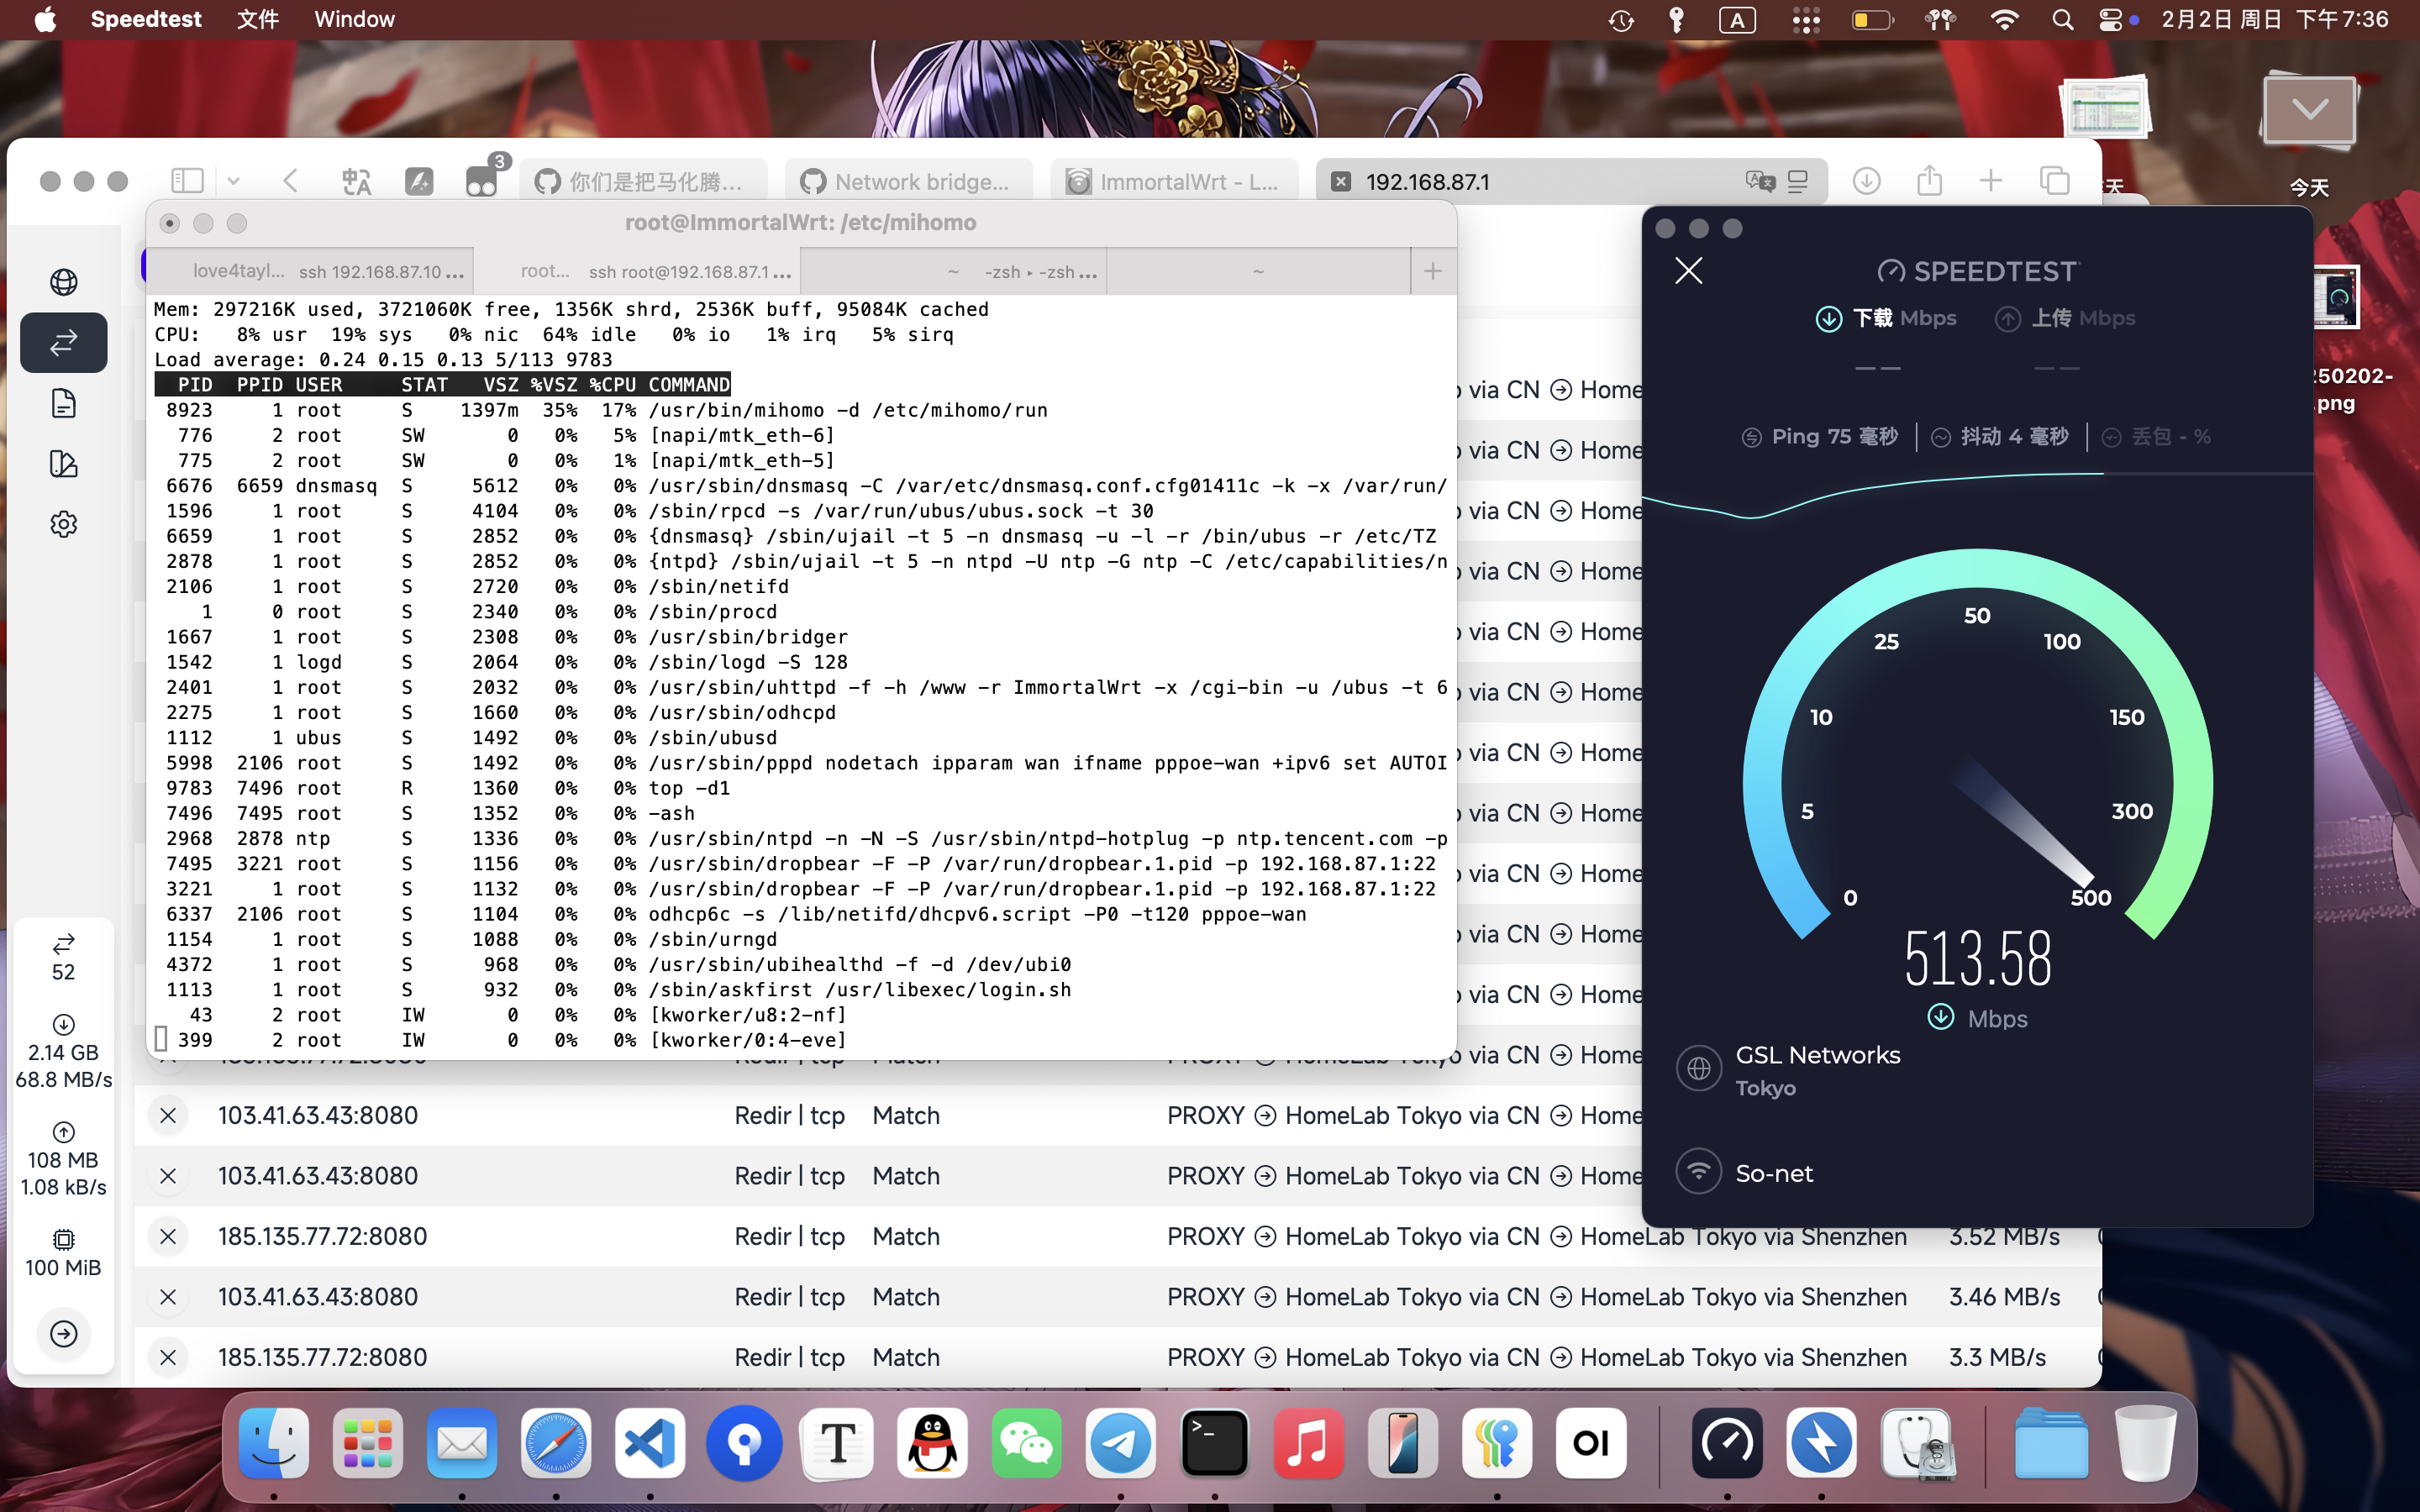The height and width of the screenshot is (1512, 2420).
Task: Open Telegram from the Dock
Action: [1120, 1443]
